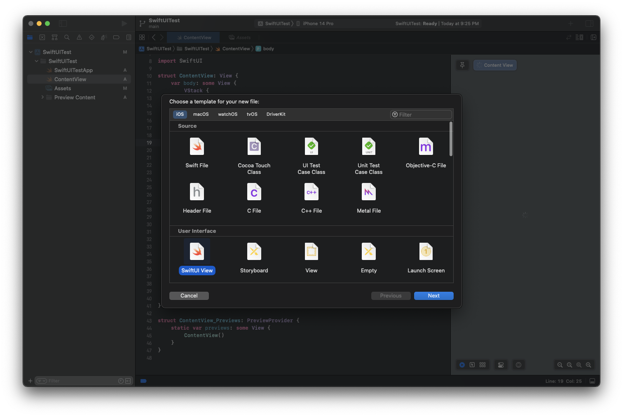Open the navigator filter options menu
The width and height of the screenshot is (623, 417).
(42, 381)
